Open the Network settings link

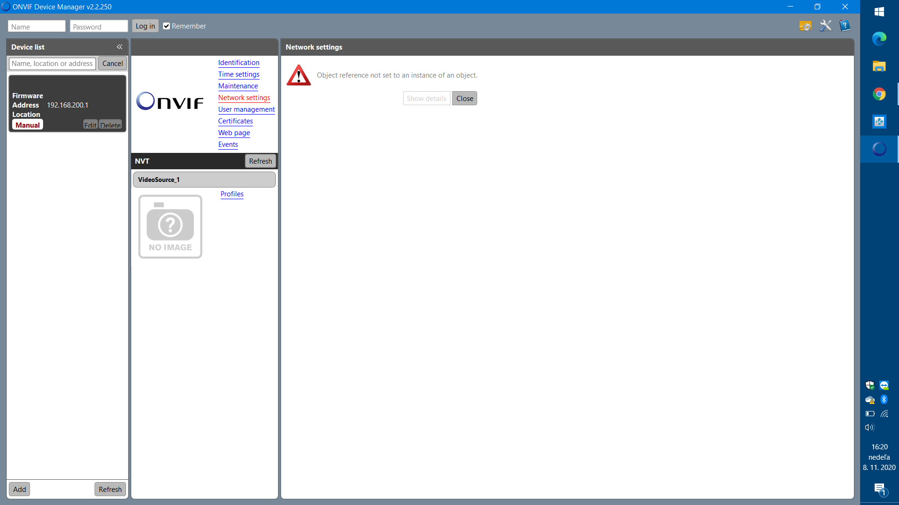pos(244,98)
